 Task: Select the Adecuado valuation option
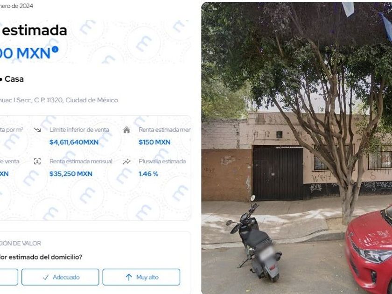60,277
